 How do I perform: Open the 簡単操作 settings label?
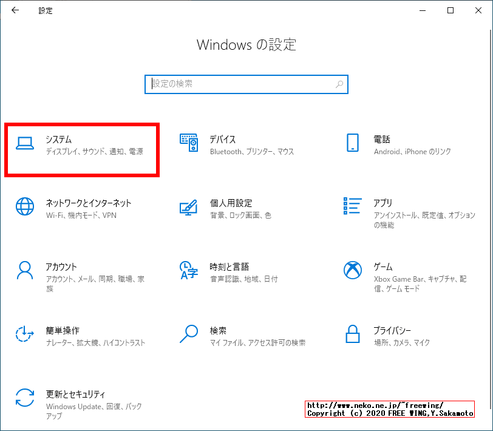click(63, 331)
